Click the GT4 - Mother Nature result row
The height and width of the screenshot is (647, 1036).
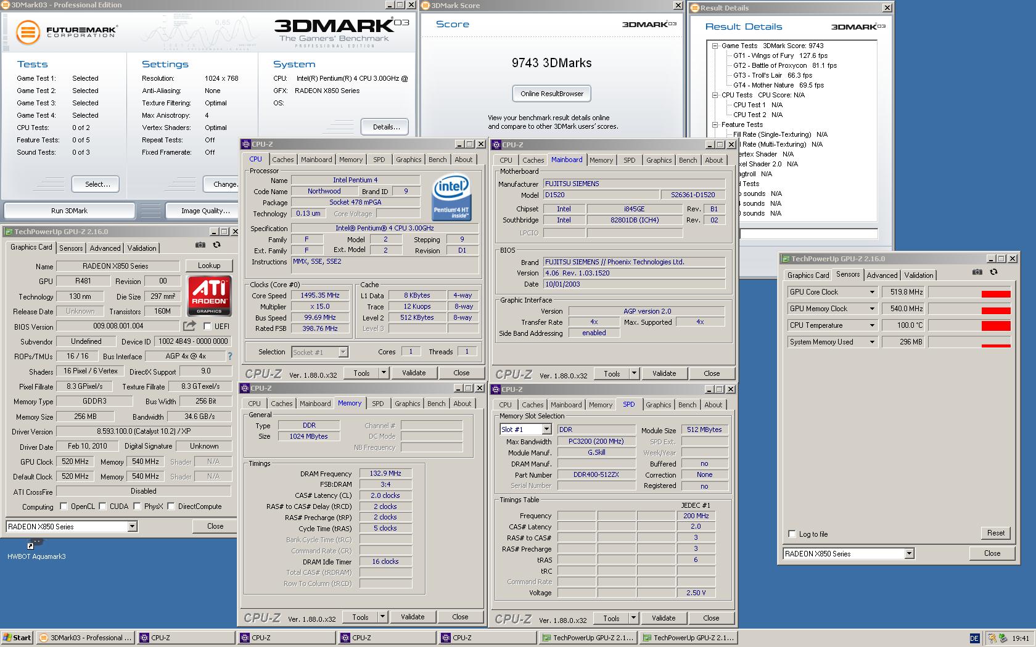[778, 85]
